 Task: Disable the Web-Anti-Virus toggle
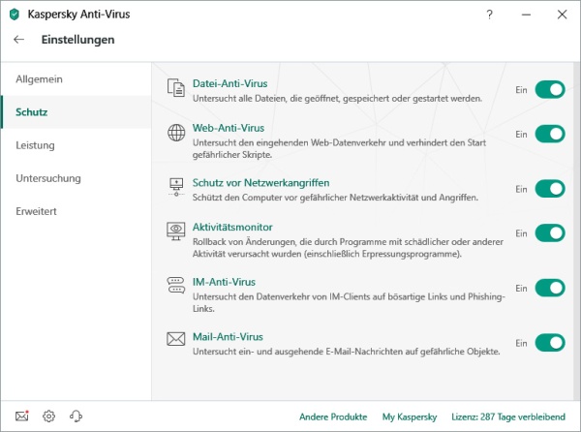(550, 134)
